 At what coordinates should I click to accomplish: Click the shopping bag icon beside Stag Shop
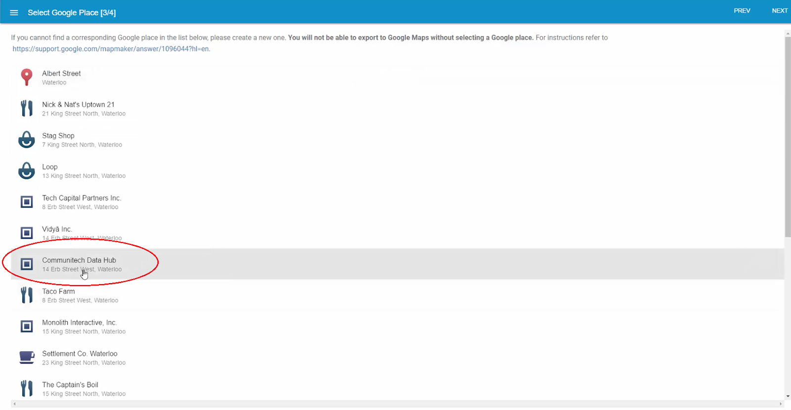(27, 139)
